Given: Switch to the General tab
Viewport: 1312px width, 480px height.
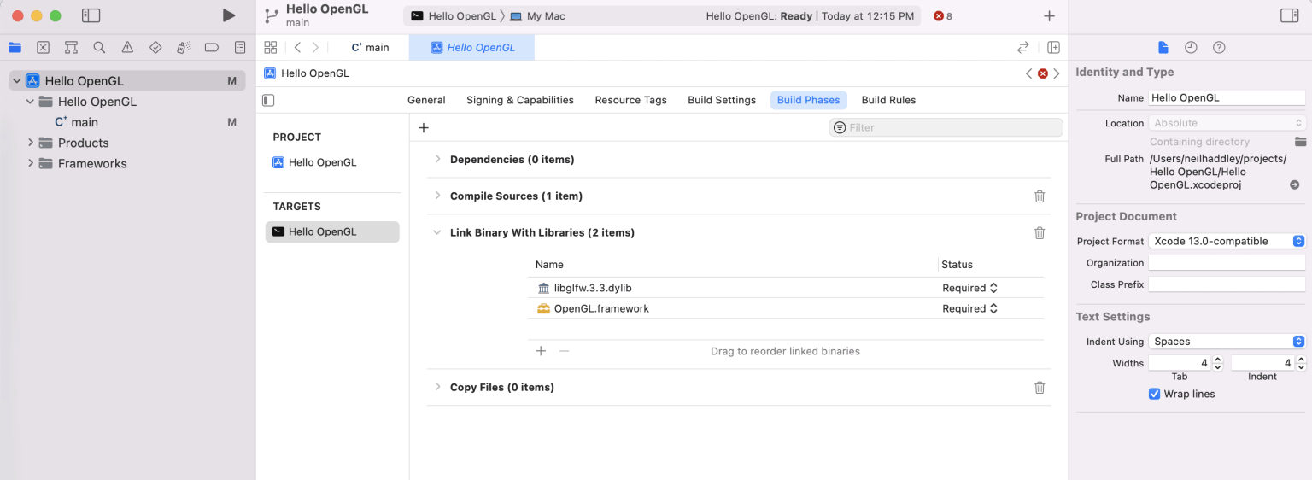Looking at the screenshot, I should click(x=426, y=100).
